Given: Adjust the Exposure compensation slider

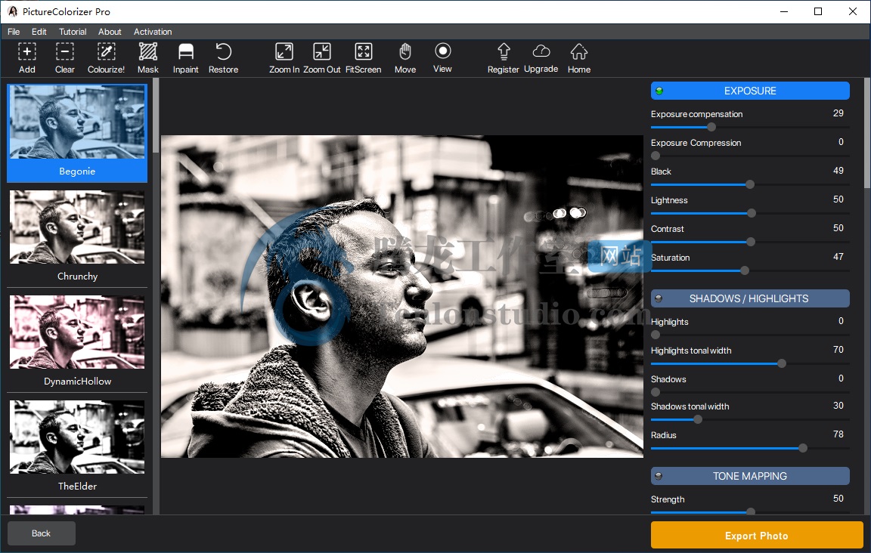Looking at the screenshot, I should point(711,127).
